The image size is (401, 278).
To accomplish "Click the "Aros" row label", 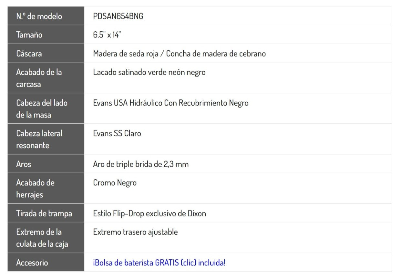I will (x=24, y=164).
